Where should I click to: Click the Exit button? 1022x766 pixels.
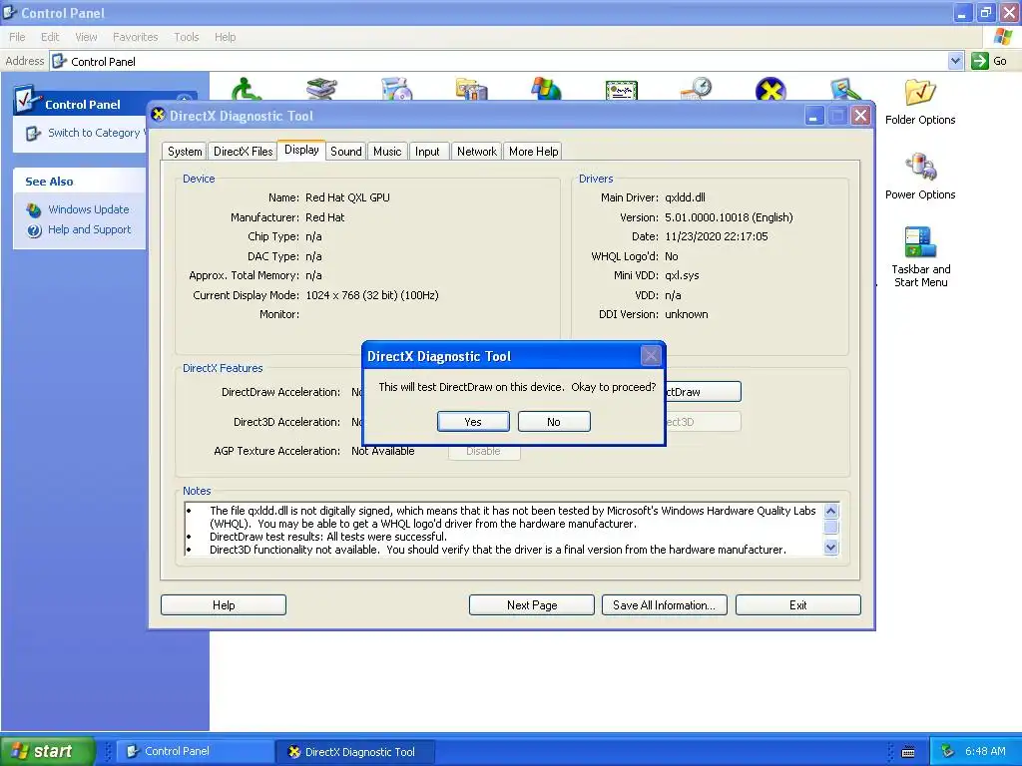[x=797, y=605]
